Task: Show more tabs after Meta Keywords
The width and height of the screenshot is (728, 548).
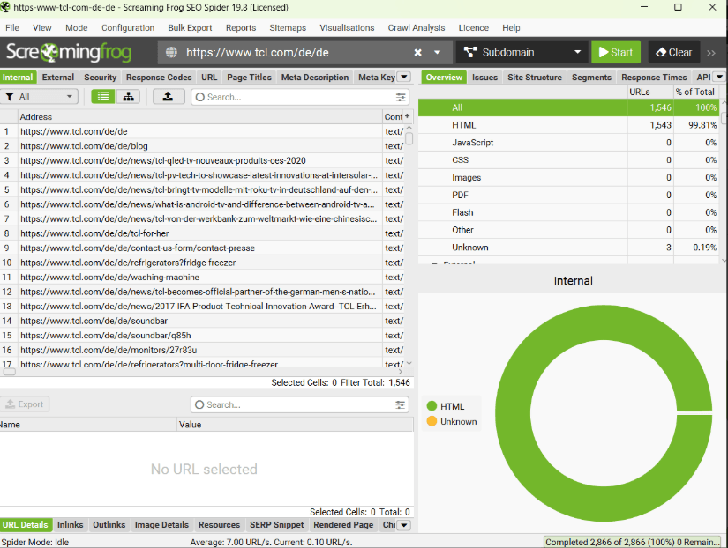Action: click(x=404, y=78)
